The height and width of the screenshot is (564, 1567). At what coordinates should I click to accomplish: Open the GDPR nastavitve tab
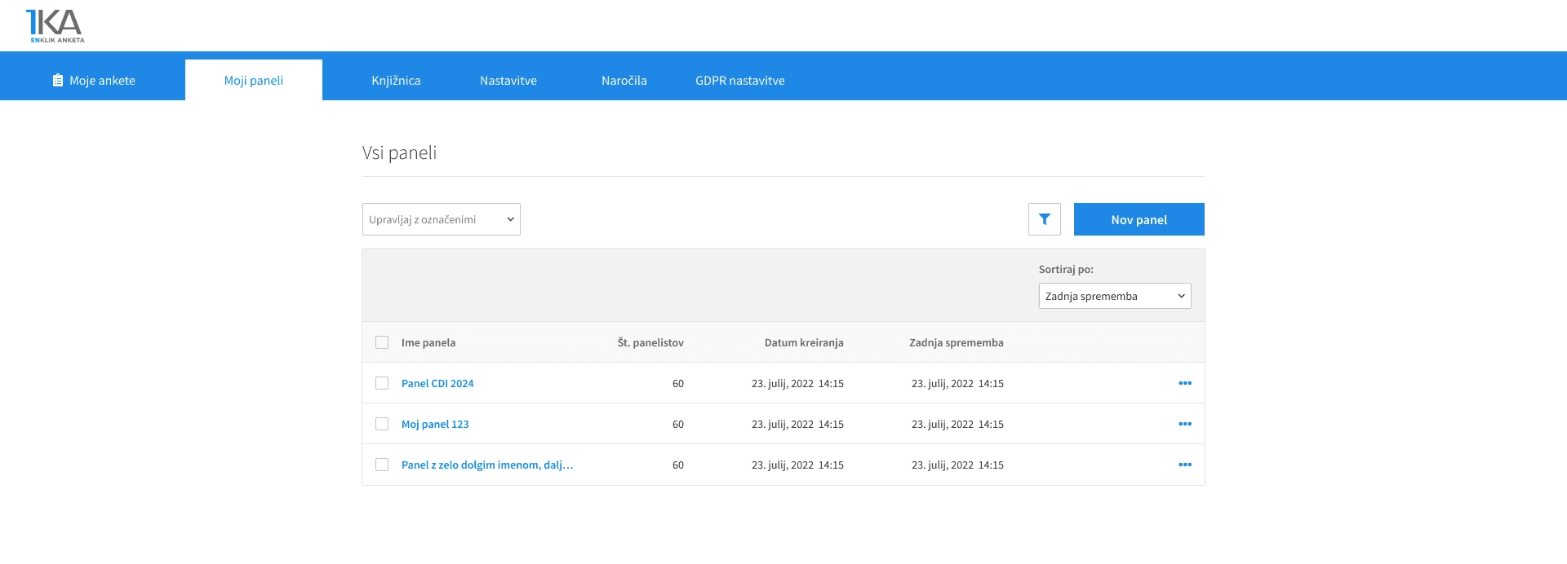pyautogui.click(x=740, y=80)
